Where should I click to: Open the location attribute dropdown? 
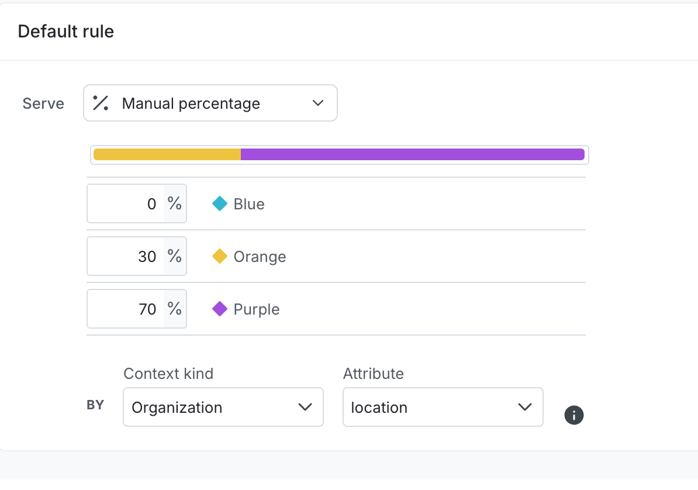443,407
